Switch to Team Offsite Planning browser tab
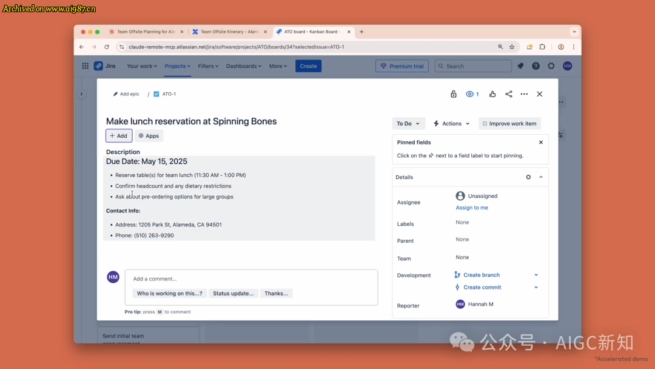 point(146,32)
